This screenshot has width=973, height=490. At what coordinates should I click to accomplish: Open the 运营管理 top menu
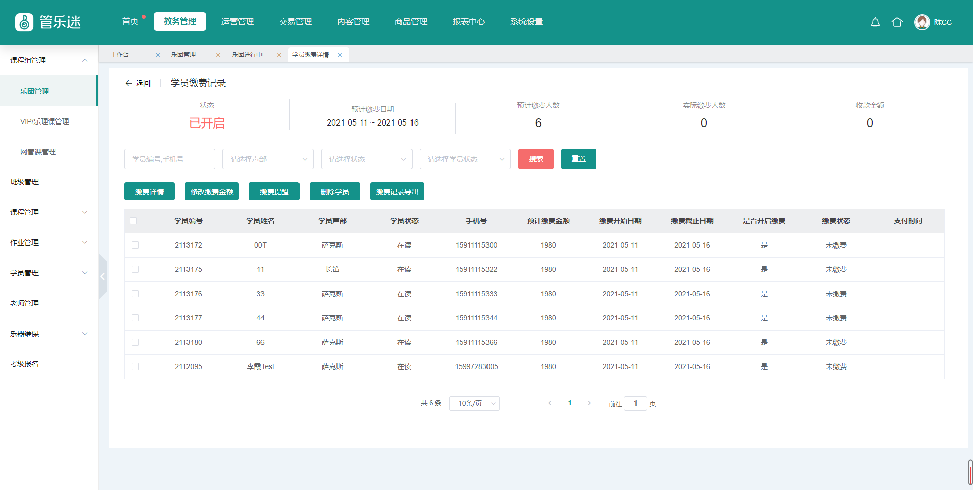(237, 22)
